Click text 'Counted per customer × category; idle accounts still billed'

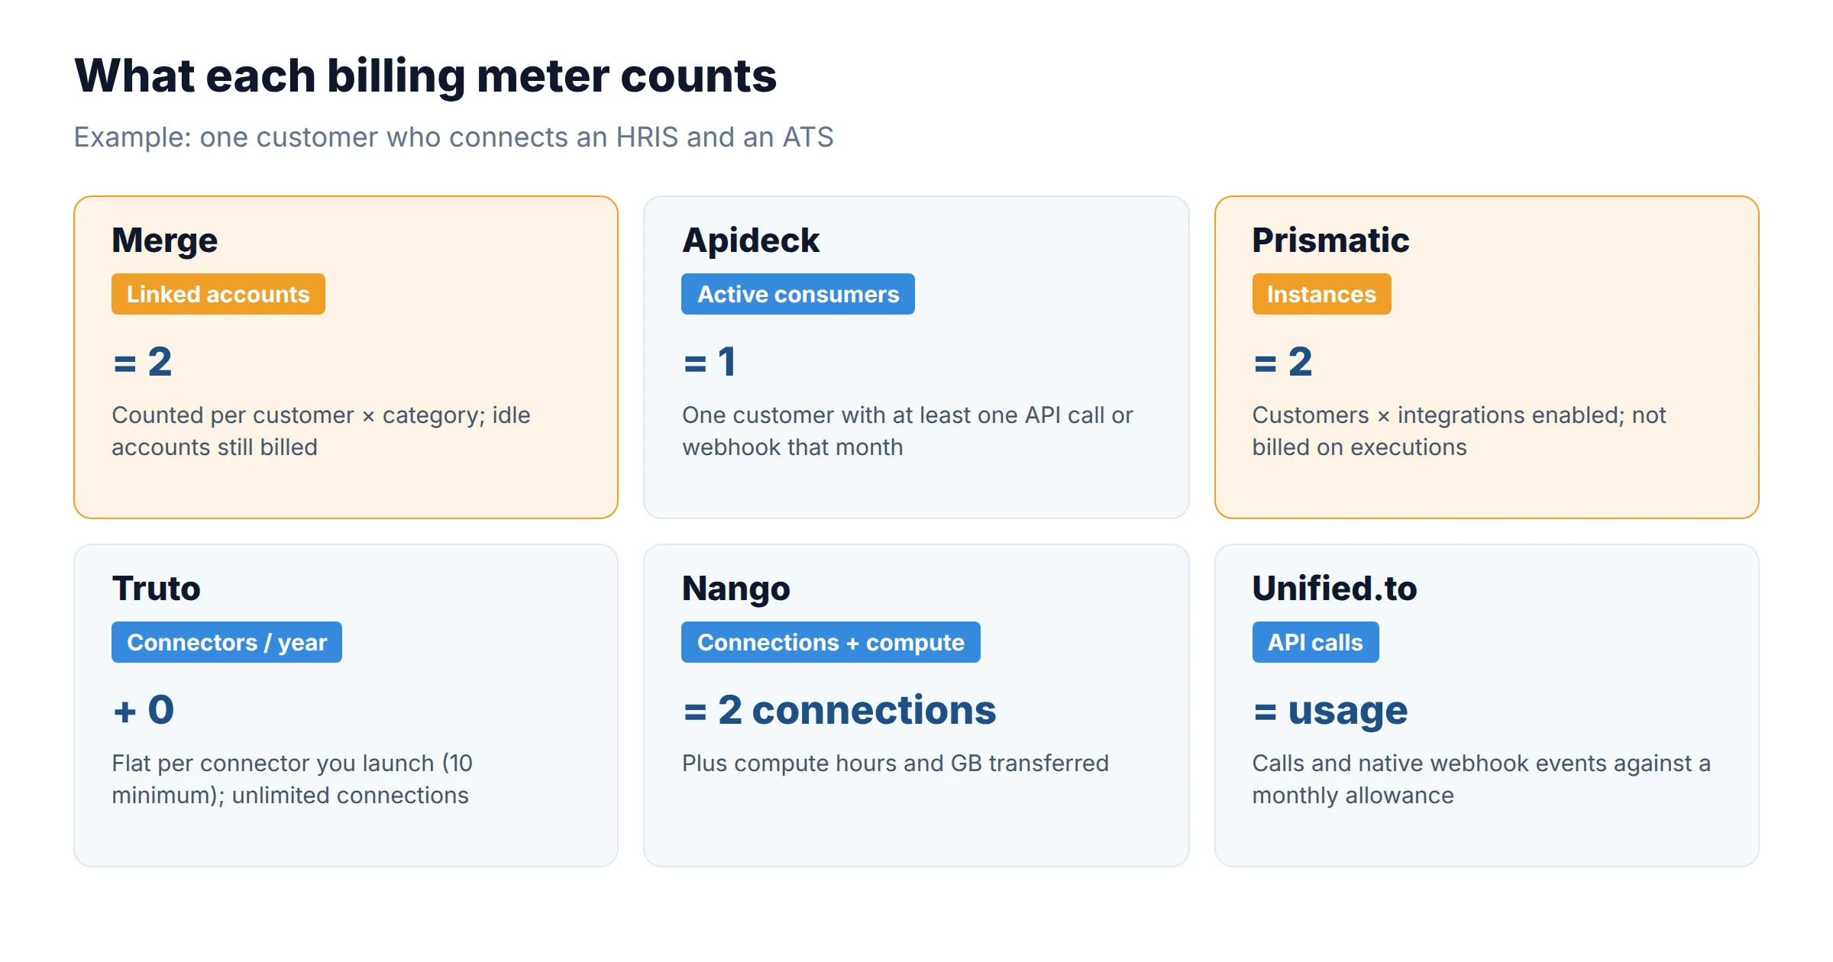click(321, 431)
